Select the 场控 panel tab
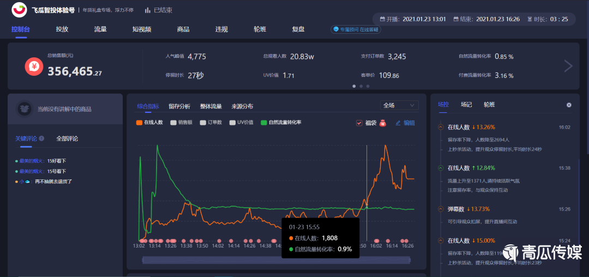 coord(443,105)
